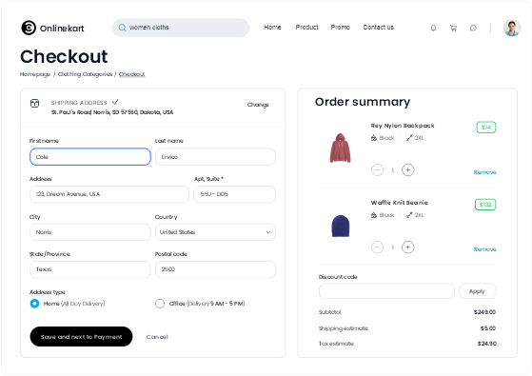Image resolution: width=532 pixels, height=376 pixels.
Task: Click the $132 price tag
Action: point(485,205)
